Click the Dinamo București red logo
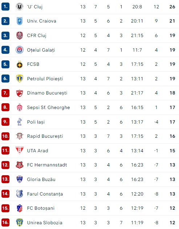The width and height of the screenshot is (179, 229). [x=20, y=93]
